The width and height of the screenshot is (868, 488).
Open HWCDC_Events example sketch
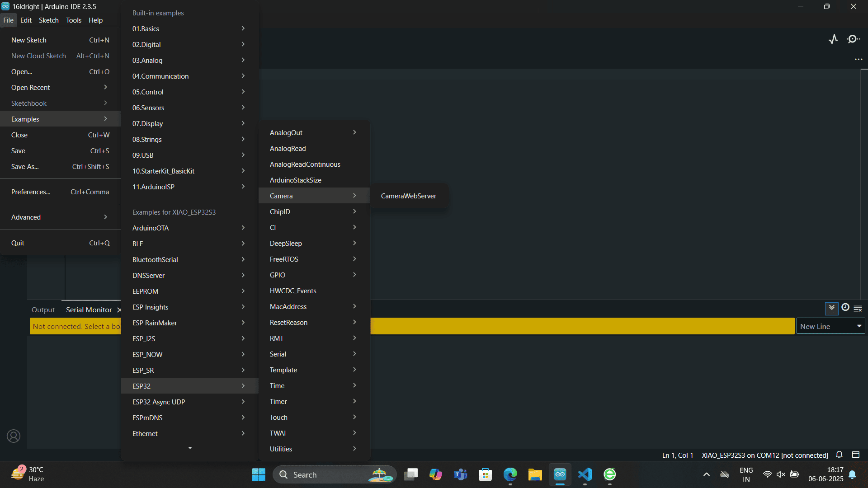pyautogui.click(x=314, y=291)
